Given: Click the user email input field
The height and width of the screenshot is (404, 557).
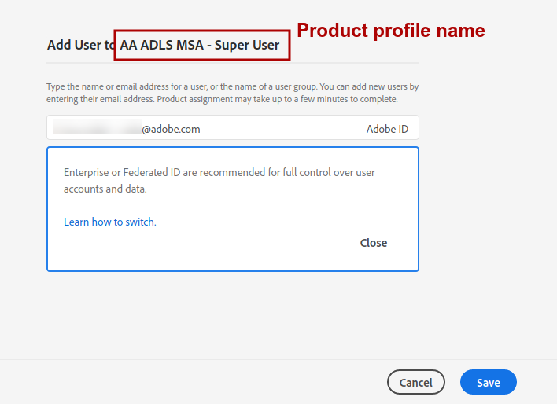Looking at the screenshot, I should click(233, 128).
